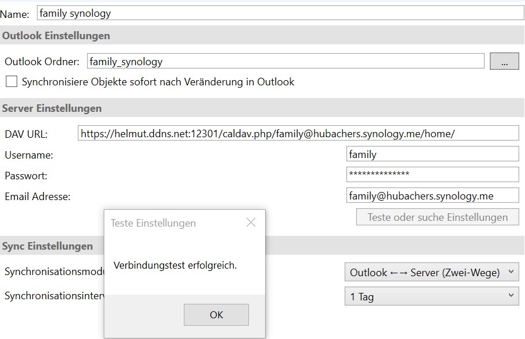Viewport: 525px width, 339px height.
Task: Focus the Name field 'family synology'
Action: click(x=280, y=13)
